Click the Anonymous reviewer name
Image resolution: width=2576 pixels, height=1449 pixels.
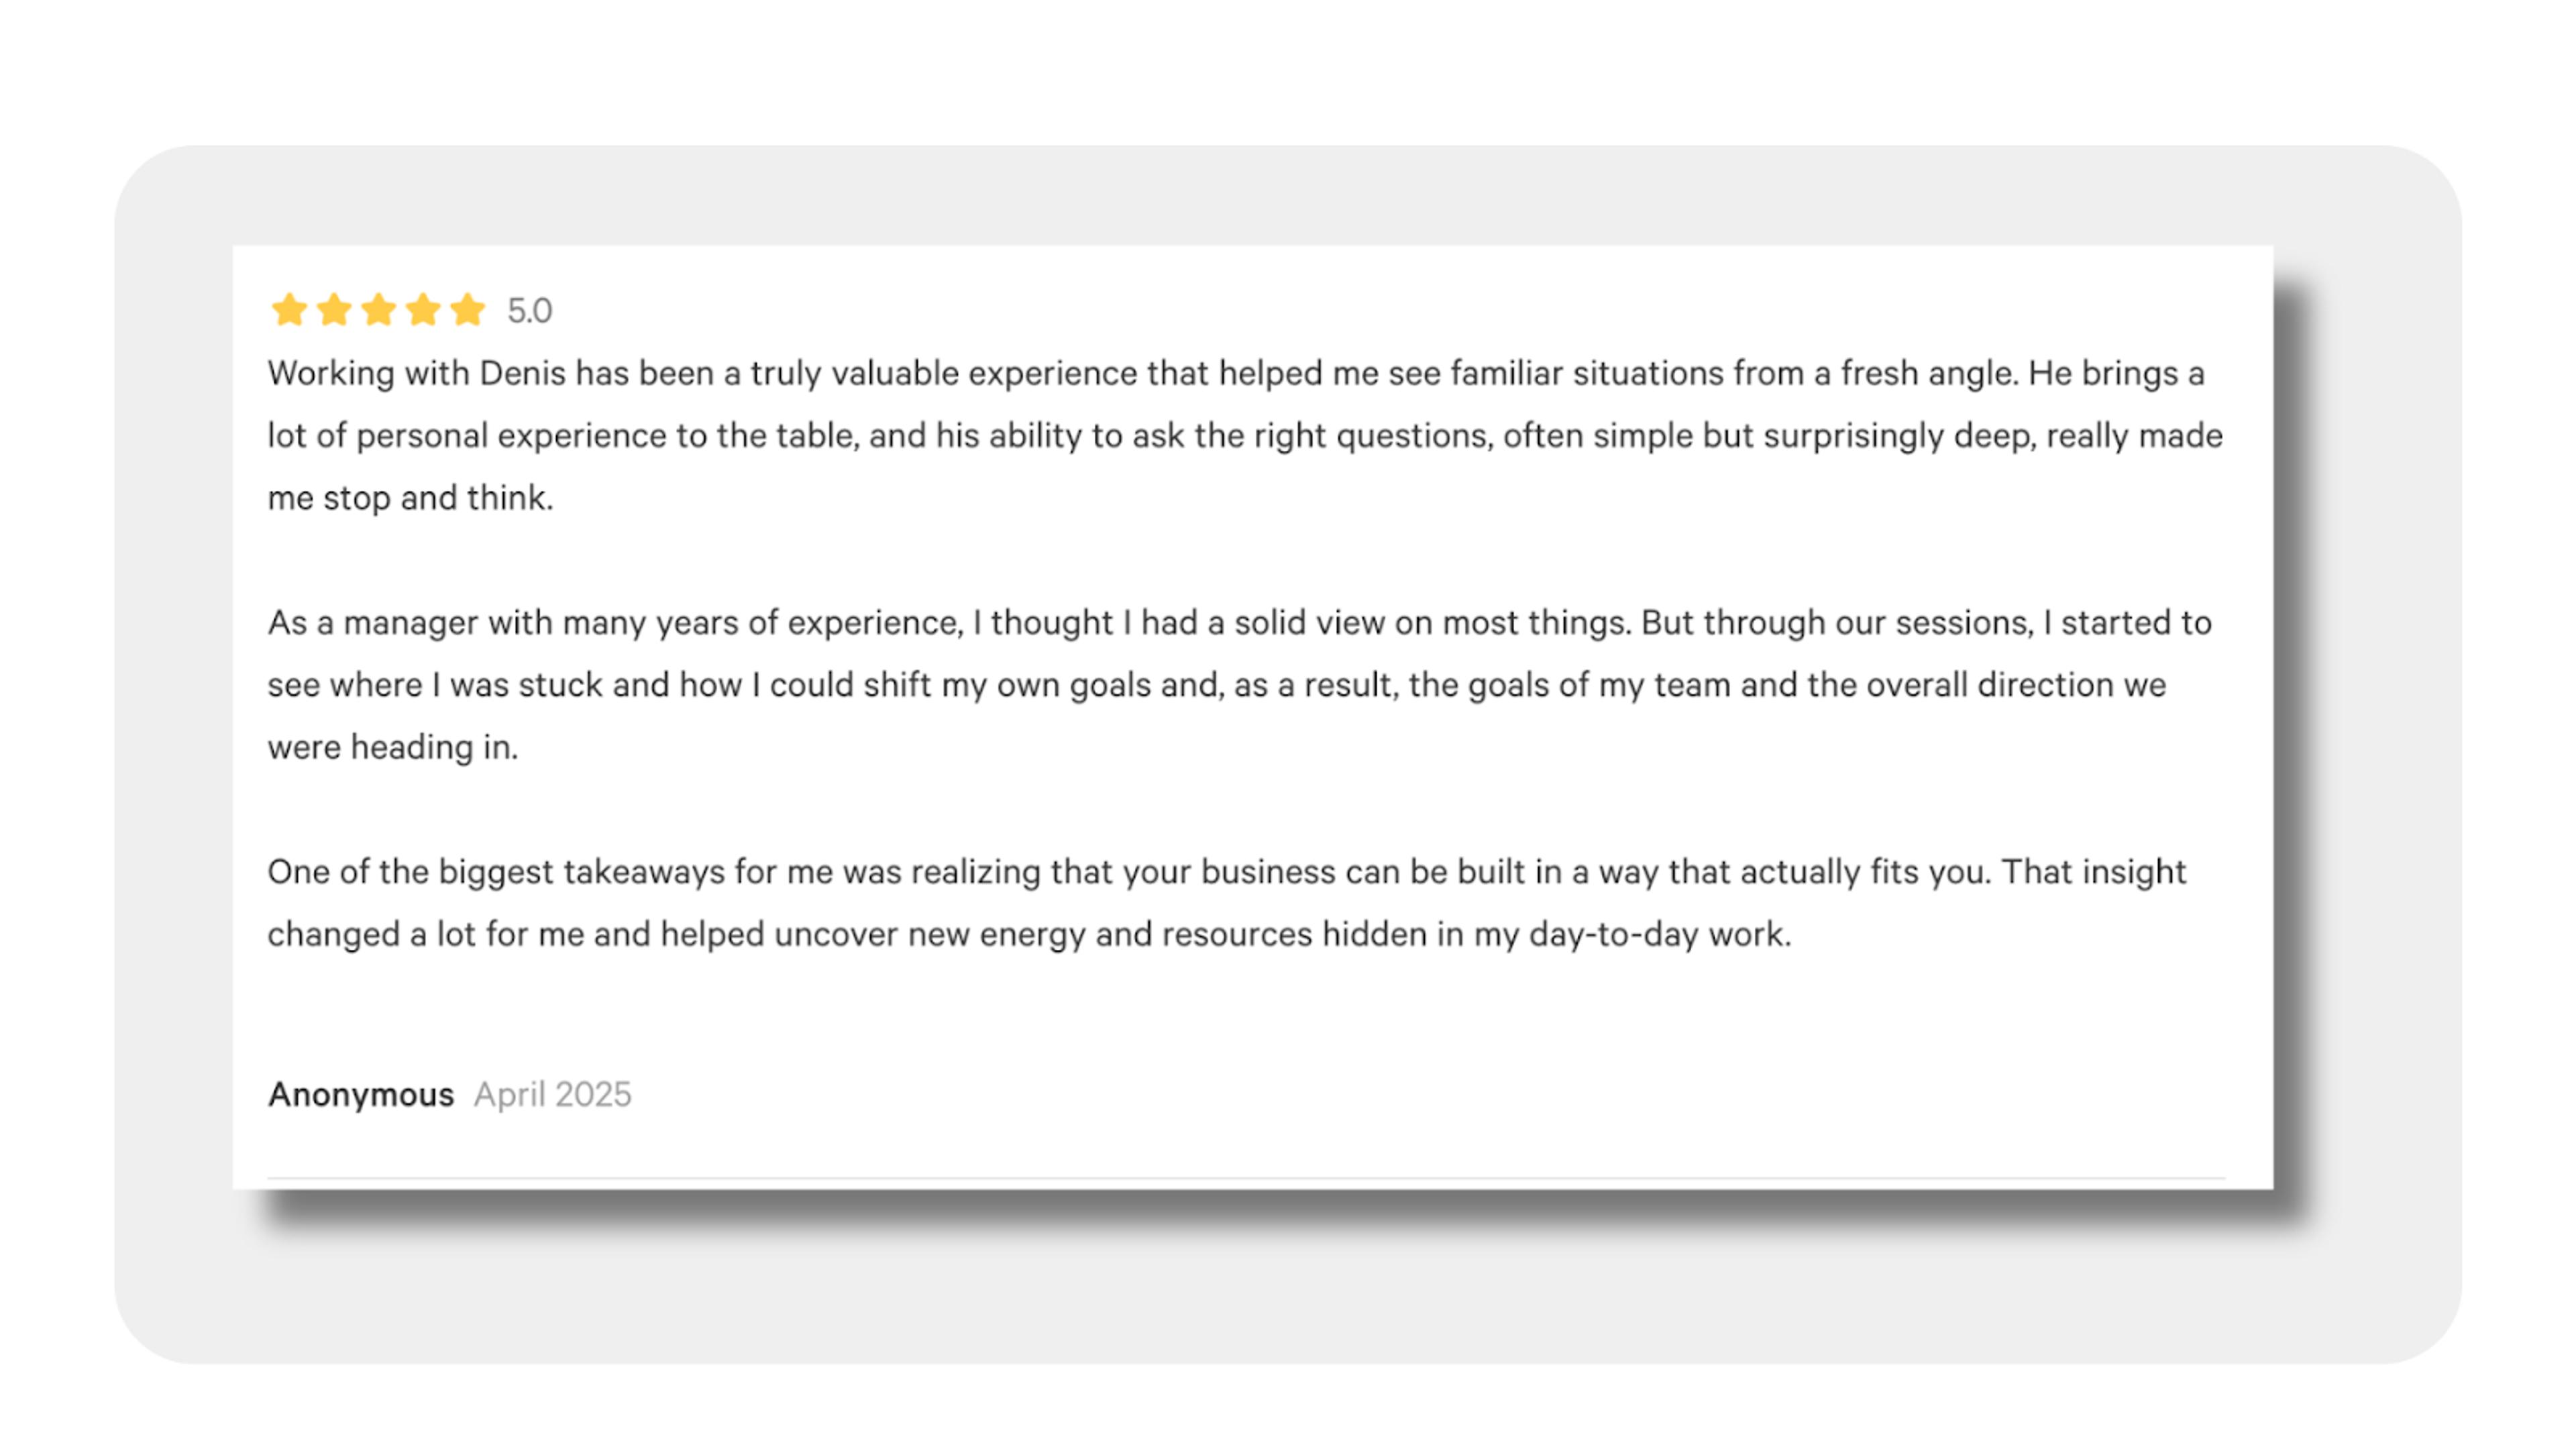(x=361, y=1095)
